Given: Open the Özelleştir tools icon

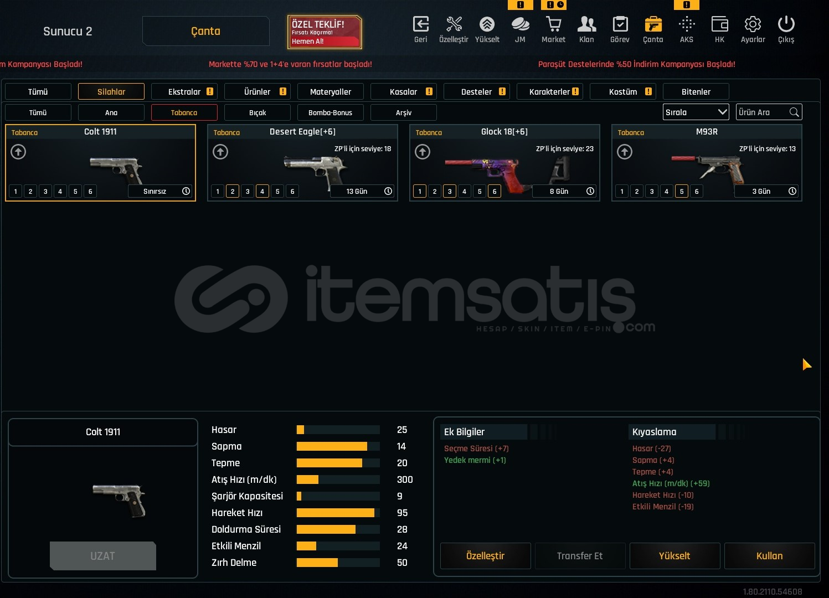Looking at the screenshot, I should pos(454,25).
